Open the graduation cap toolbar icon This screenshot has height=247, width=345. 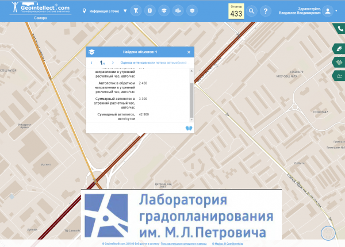164,10
